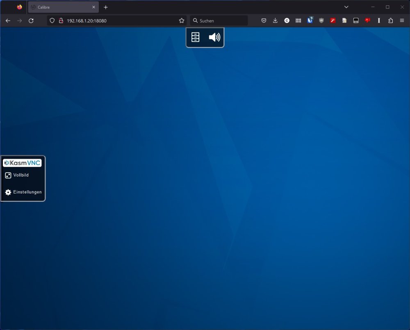Click the red wand extension icon
This screenshot has height=330, width=410.
pyautogui.click(x=333, y=20)
